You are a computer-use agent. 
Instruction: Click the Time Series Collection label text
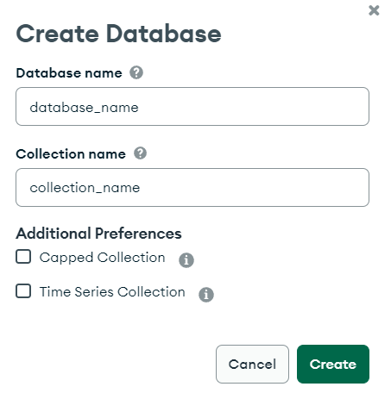(x=112, y=292)
